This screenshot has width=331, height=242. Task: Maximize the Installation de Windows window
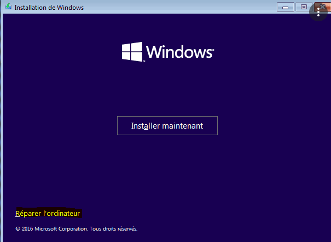(304, 7)
